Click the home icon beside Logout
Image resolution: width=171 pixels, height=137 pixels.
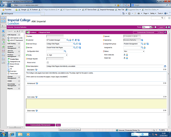coord(166,27)
